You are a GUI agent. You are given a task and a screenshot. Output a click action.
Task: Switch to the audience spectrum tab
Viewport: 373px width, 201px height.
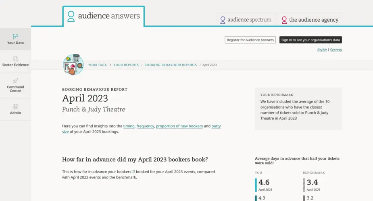pyautogui.click(x=246, y=20)
